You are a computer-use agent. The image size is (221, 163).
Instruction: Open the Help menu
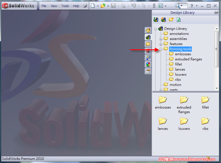pyautogui.click(x=76, y=6)
